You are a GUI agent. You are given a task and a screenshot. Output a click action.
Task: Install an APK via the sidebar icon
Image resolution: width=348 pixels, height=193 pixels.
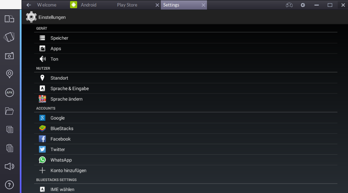pos(9,93)
